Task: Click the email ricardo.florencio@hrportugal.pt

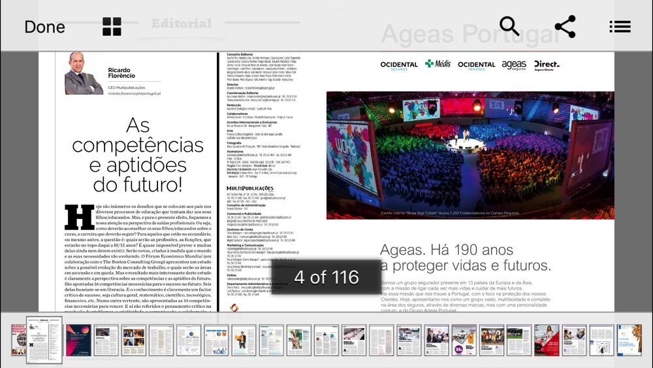Action: tap(134, 93)
